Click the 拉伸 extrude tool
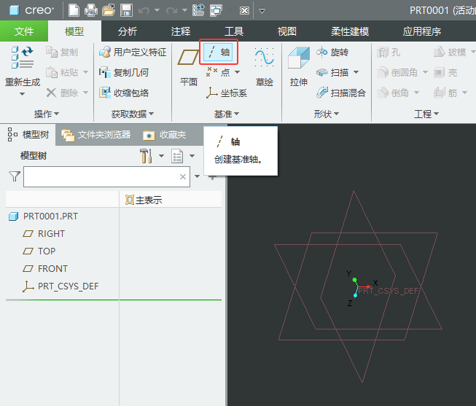Viewport: 476px width, 406px height. click(x=299, y=67)
